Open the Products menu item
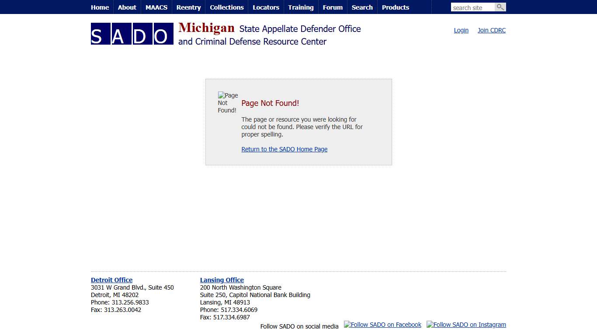This screenshot has height=336, width=597. [x=395, y=7]
